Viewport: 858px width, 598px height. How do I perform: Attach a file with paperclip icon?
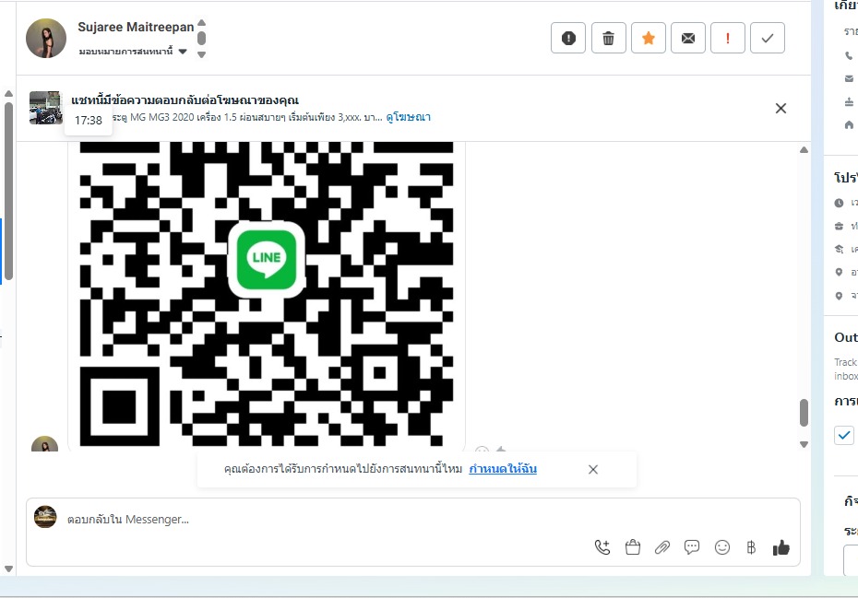662,547
